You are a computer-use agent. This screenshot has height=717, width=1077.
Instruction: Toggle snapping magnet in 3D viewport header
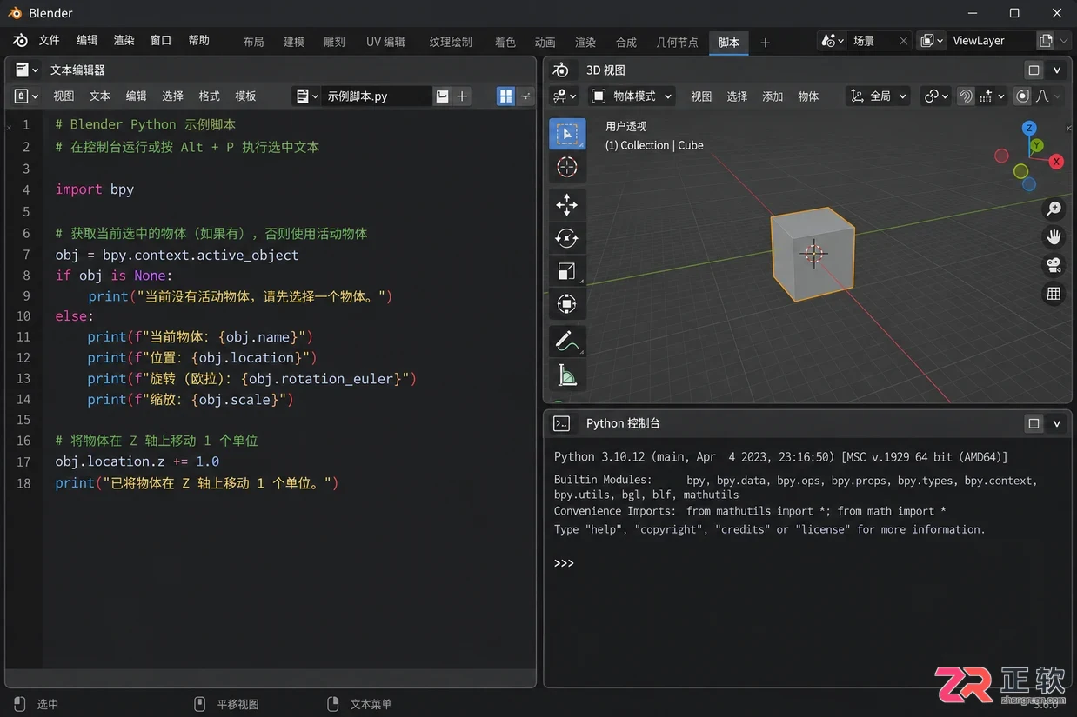tap(965, 96)
